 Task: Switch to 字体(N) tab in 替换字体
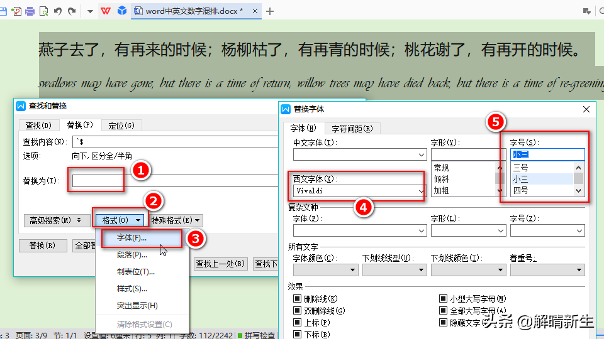(x=303, y=128)
